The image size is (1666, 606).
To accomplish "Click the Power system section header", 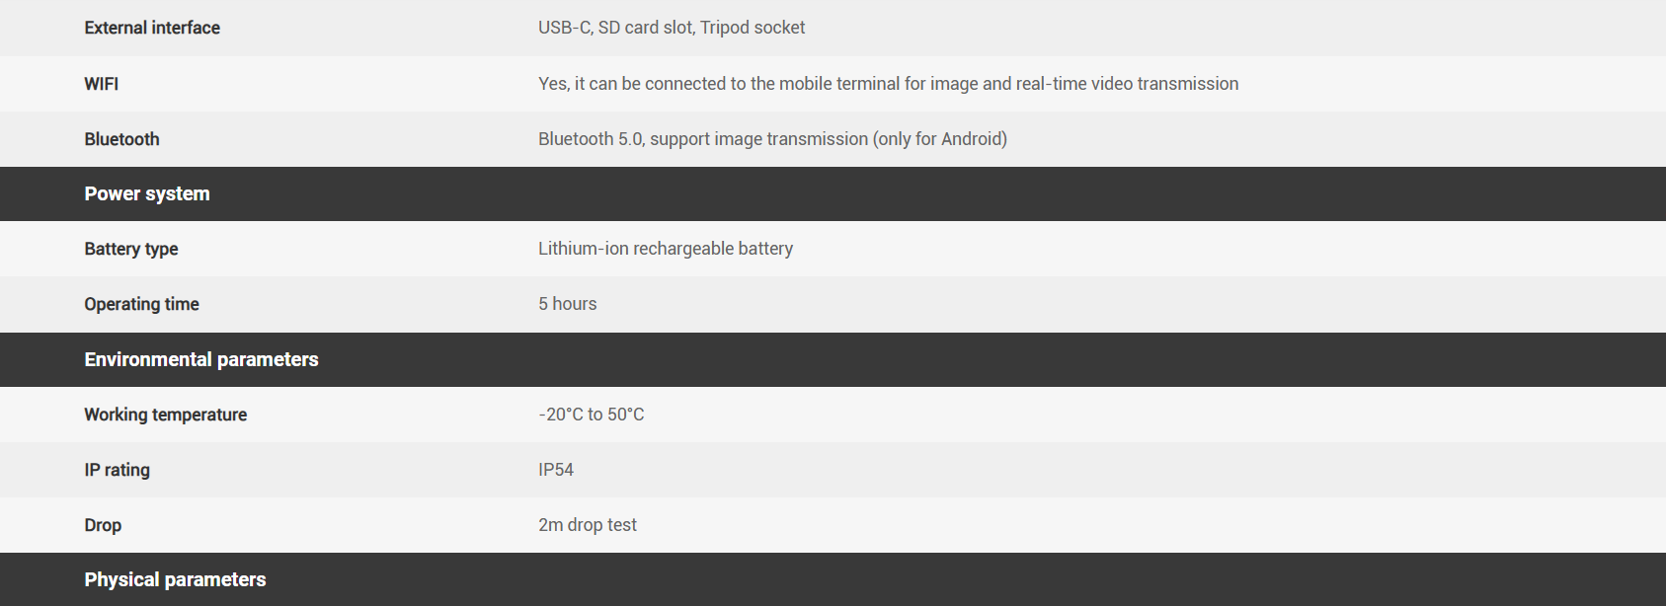I will pyautogui.click(x=147, y=193).
